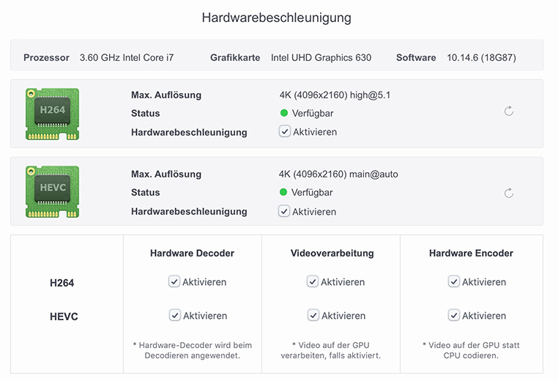Click the Hardware Decoder column header
The width and height of the screenshot is (558, 381).
(192, 254)
